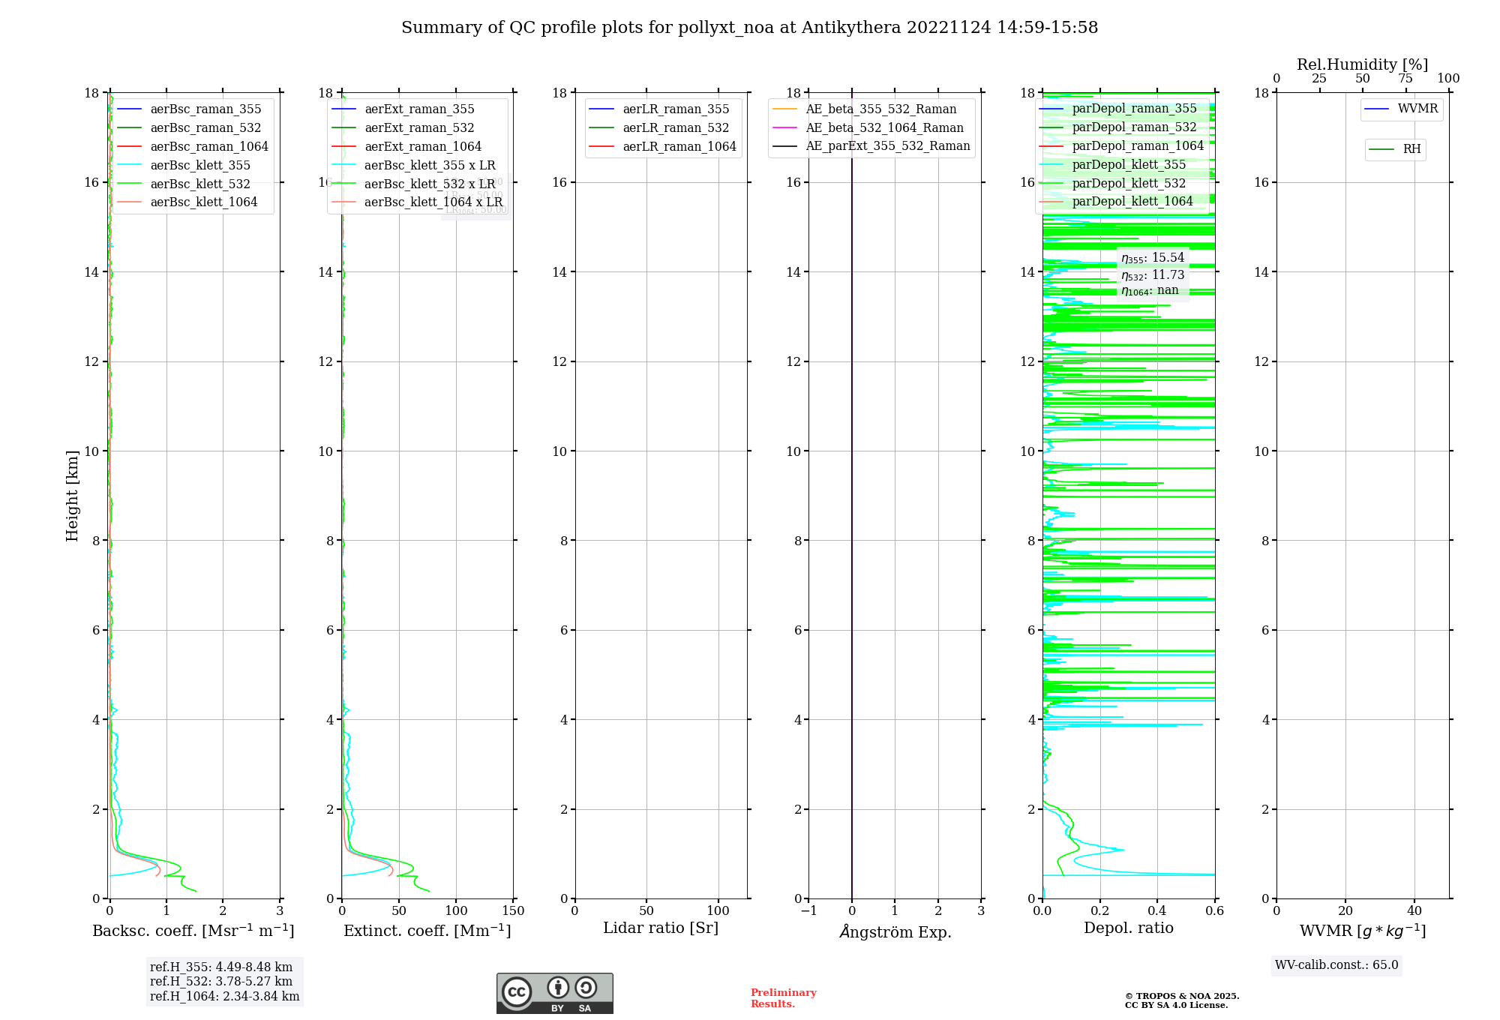Select aerBsc_klett_1064 x LR legend entry
This screenshot has height=1020, width=1500.
[418, 202]
